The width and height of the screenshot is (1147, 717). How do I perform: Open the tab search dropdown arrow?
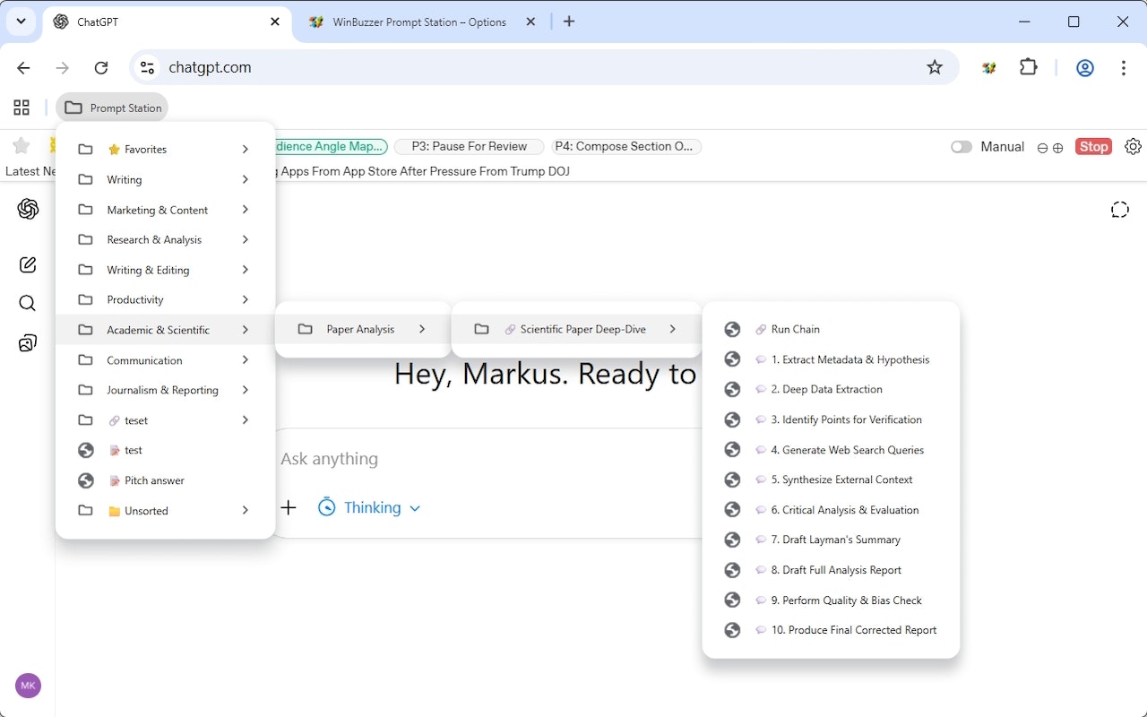click(21, 22)
